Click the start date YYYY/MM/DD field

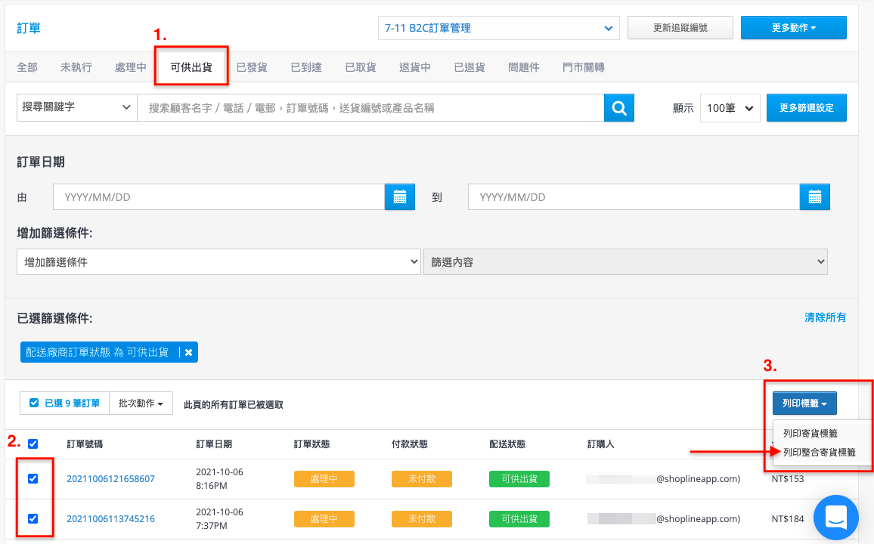[x=218, y=197]
